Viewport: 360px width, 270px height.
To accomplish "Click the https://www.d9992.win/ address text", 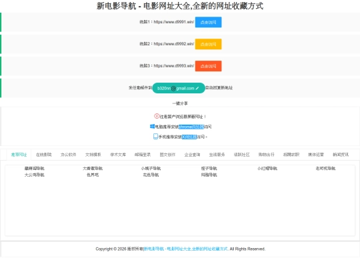I will [174, 44].
